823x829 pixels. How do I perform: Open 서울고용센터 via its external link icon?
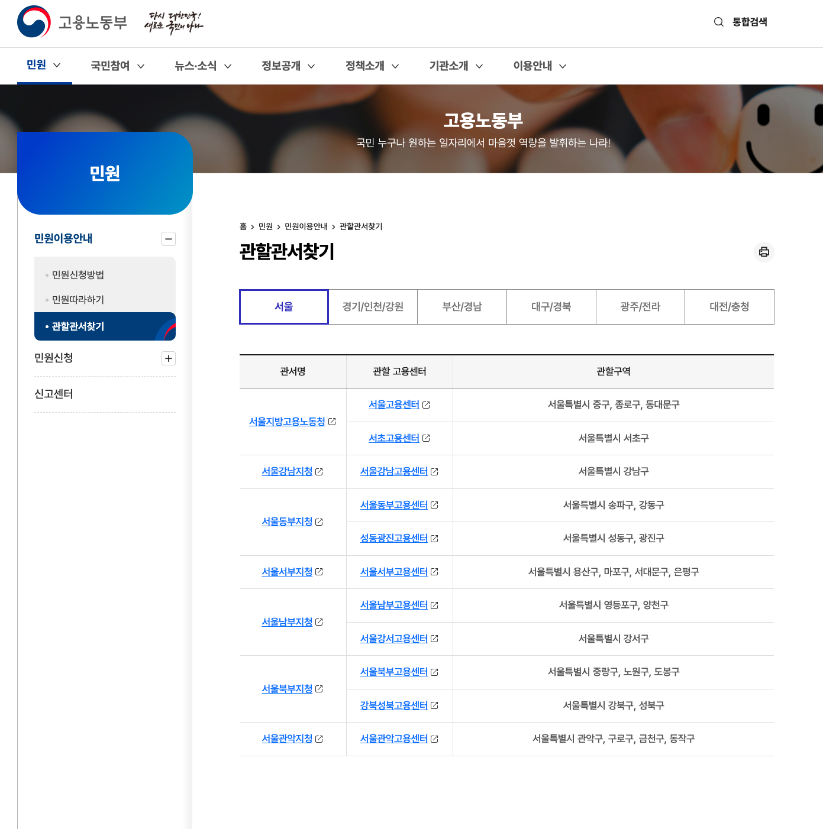[x=427, y=405]
